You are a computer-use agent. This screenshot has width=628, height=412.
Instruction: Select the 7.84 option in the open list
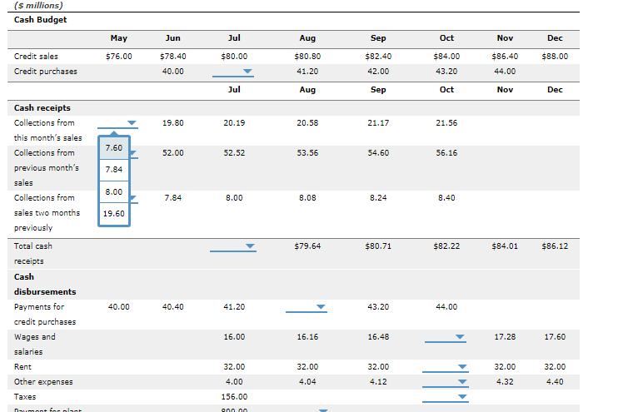[114, 170]
